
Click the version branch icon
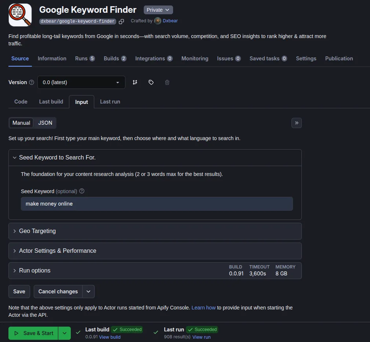tap(135, 82)
